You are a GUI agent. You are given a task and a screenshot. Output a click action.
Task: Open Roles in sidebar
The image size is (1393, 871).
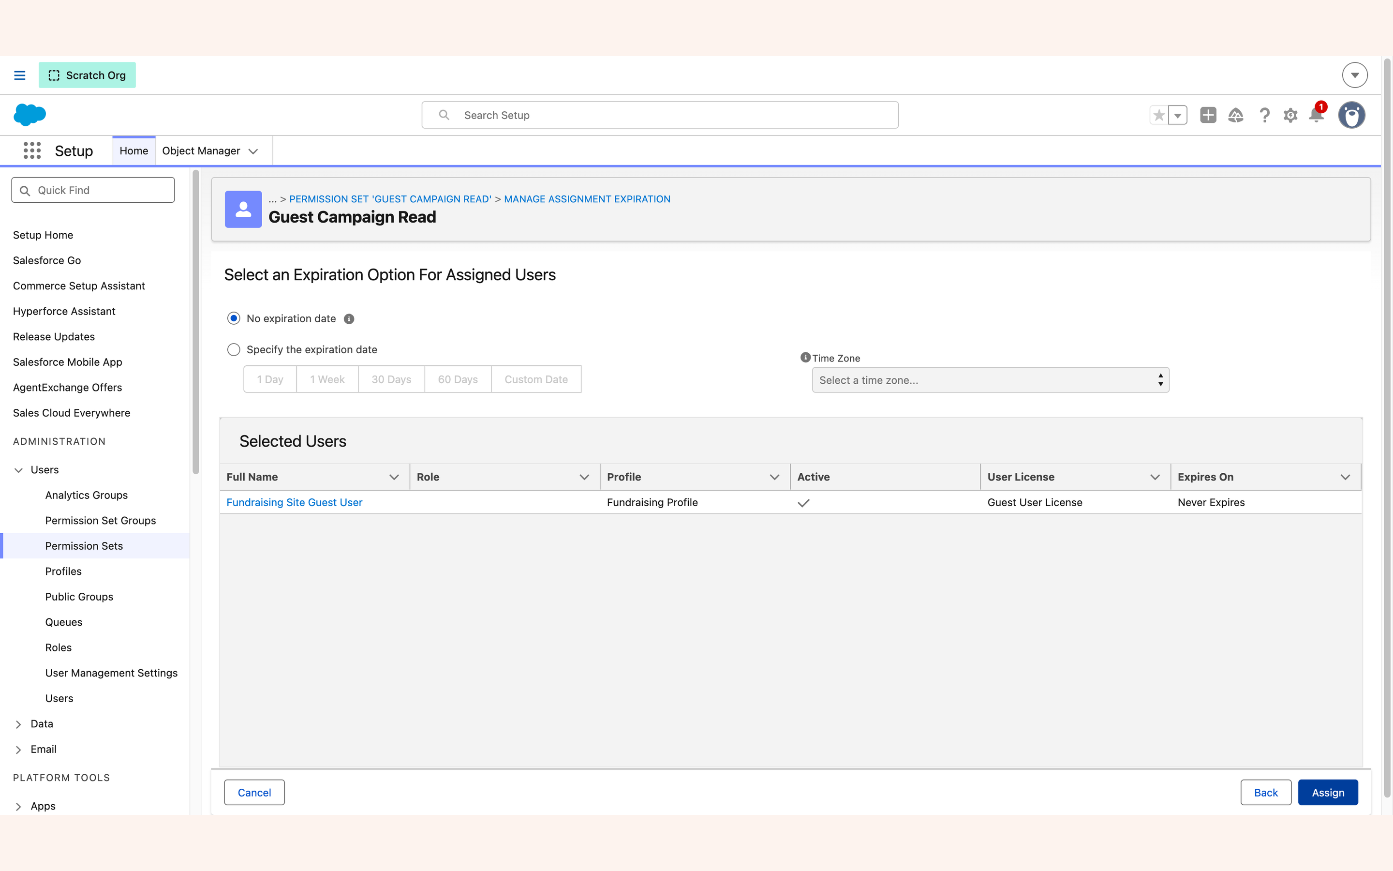point(59,647)
